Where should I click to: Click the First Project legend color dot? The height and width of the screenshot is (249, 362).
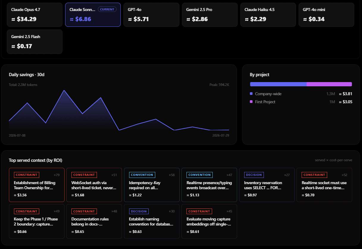point(251,102)
